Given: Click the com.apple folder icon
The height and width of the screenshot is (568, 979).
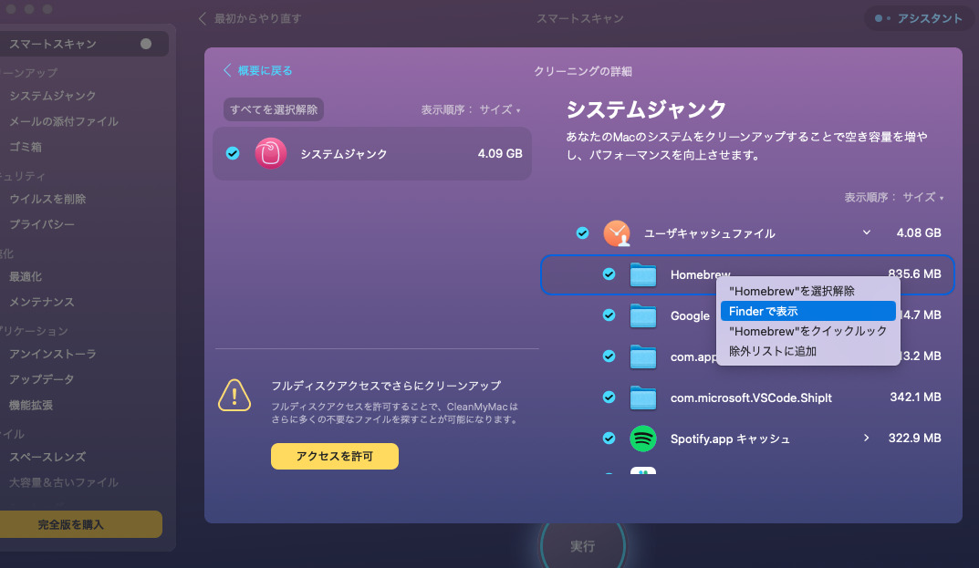Looking at the screenshot, I should coord(642,357).
